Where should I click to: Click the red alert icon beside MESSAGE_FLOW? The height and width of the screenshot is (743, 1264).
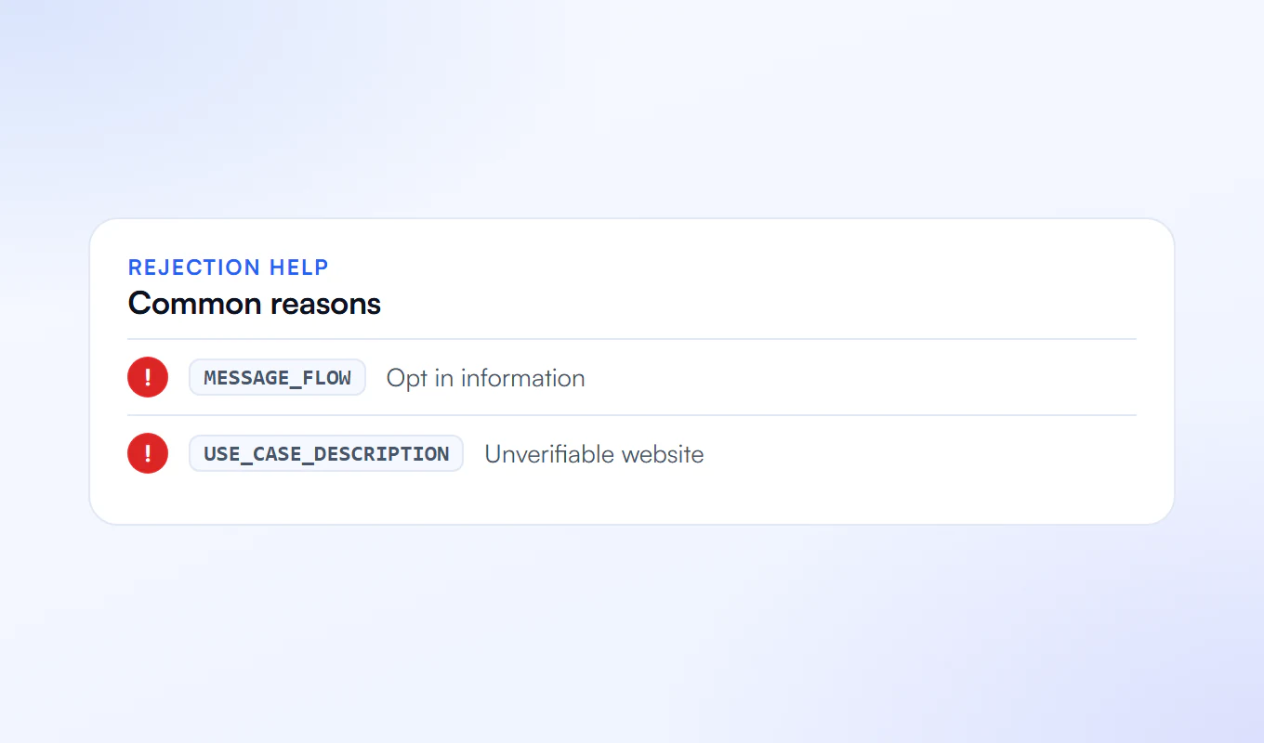click(148, 377)
